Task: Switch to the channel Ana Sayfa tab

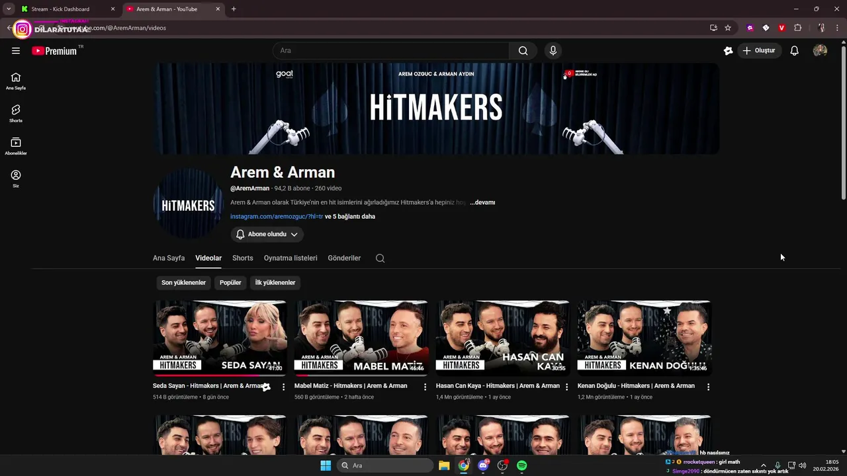Action: [x=169, y=258]
